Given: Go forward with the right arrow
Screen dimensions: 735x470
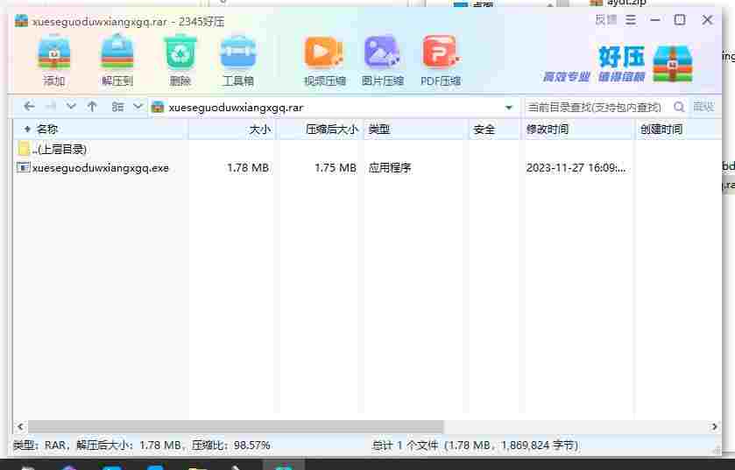Looking at the screenshot, I should pyautogui.click(x=50, y=107).
